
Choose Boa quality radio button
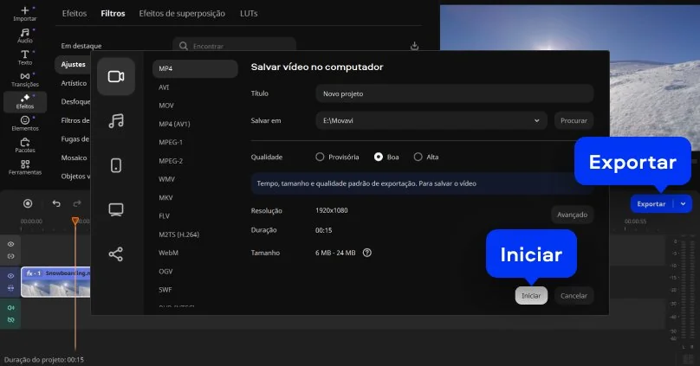pos(379,157)
